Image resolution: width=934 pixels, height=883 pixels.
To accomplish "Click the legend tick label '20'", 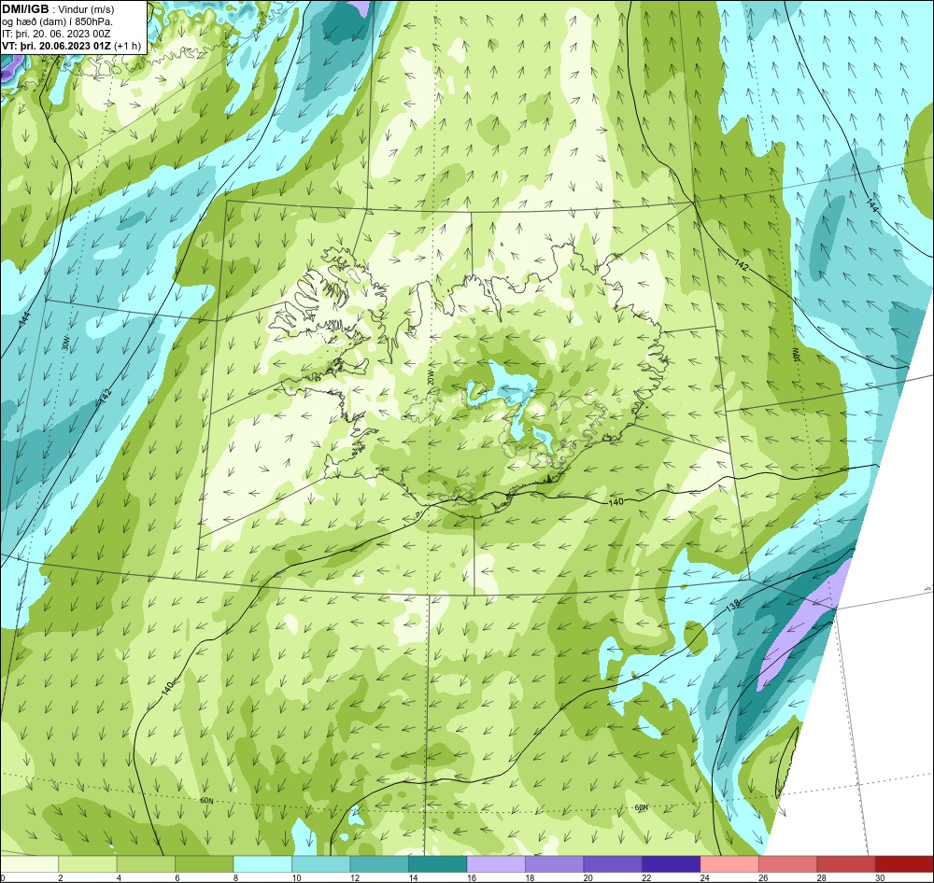I will [588, 877].
